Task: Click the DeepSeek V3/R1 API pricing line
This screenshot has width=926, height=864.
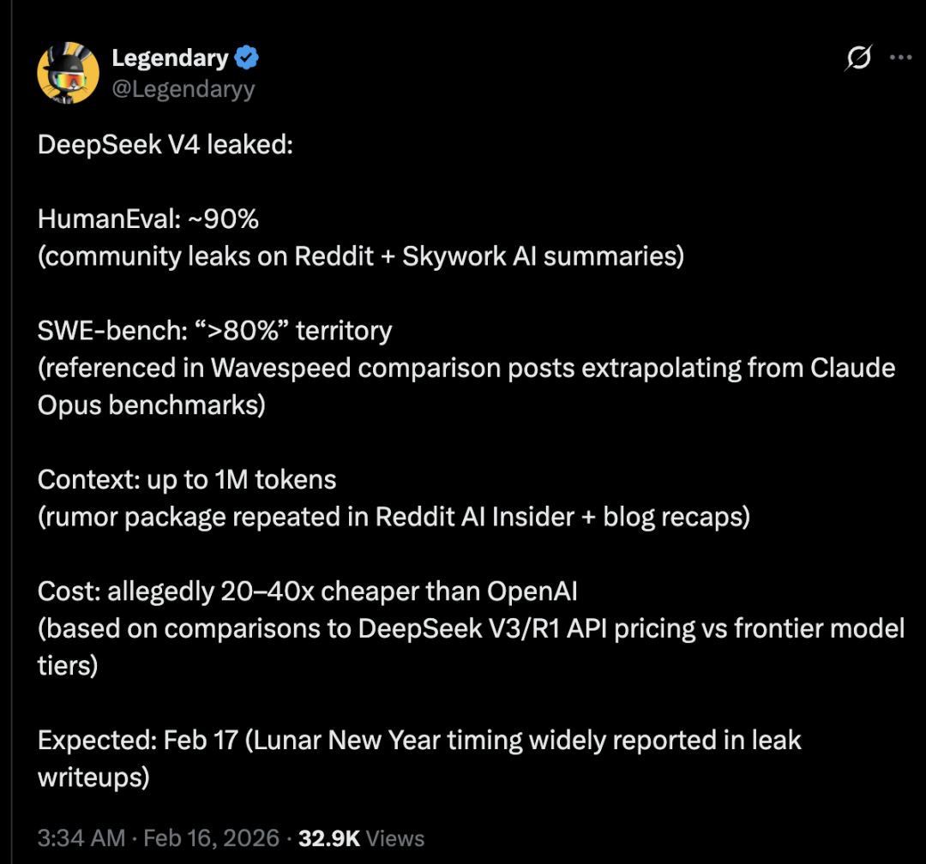Action: [x=471, y=628]
